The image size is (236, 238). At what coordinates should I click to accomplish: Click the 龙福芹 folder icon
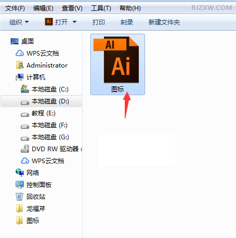click(x=19, y=208)
